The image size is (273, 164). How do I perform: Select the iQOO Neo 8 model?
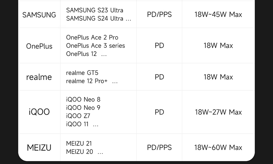(x=83, y=100)
